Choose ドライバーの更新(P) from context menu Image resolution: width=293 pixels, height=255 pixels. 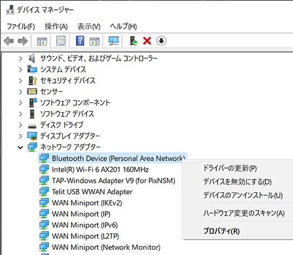(x=230, y=168)
